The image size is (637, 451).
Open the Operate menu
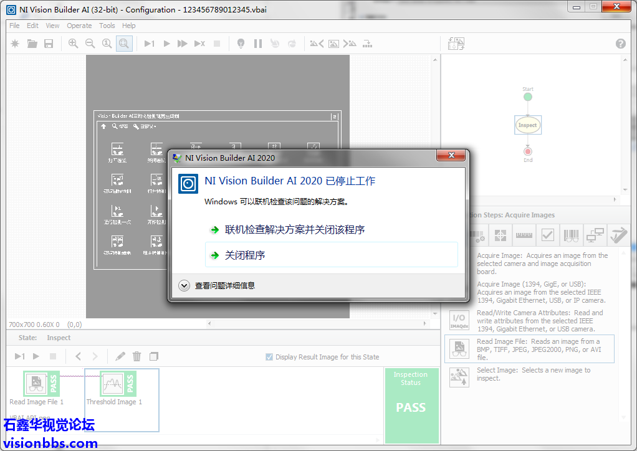(79, 26)
